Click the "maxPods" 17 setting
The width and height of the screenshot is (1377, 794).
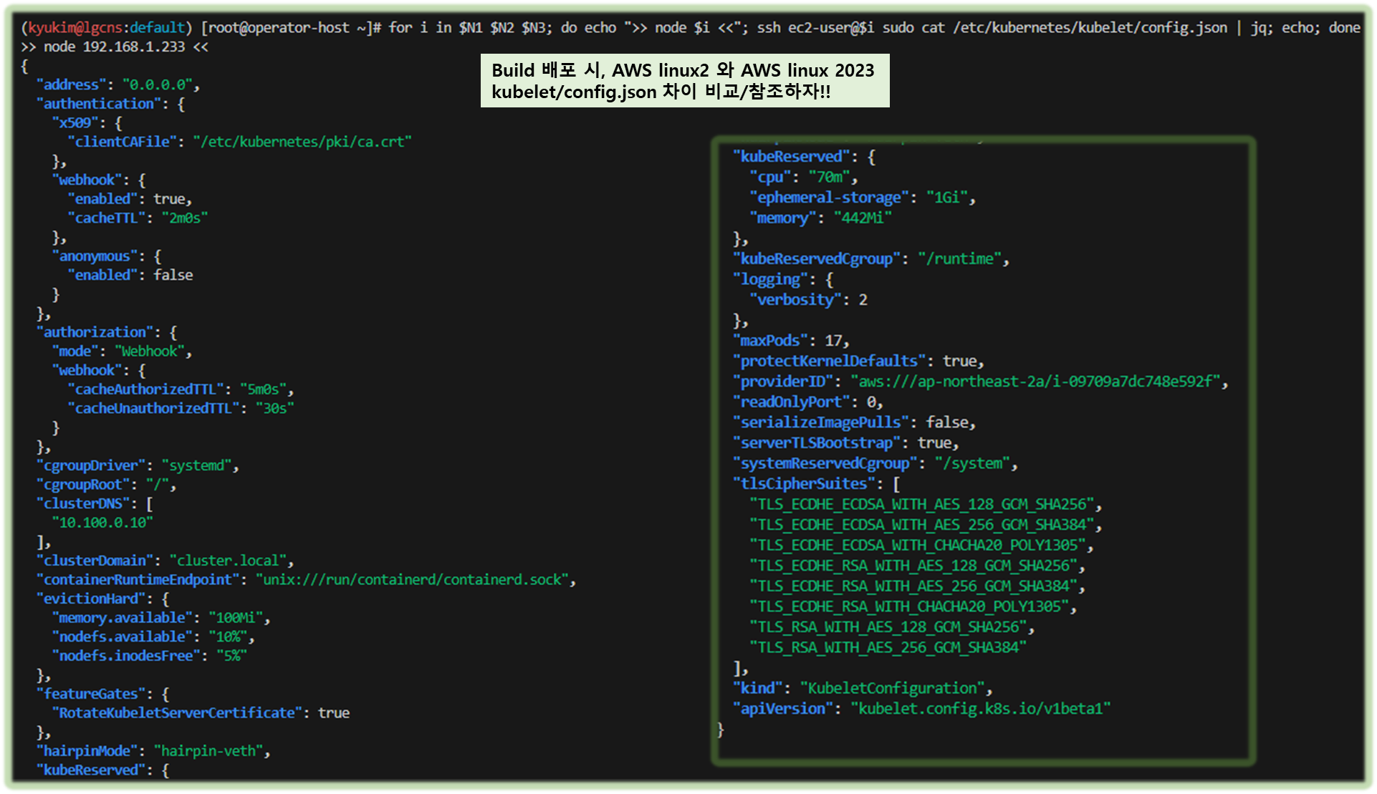pyautogui.click(x=790, y=340)
